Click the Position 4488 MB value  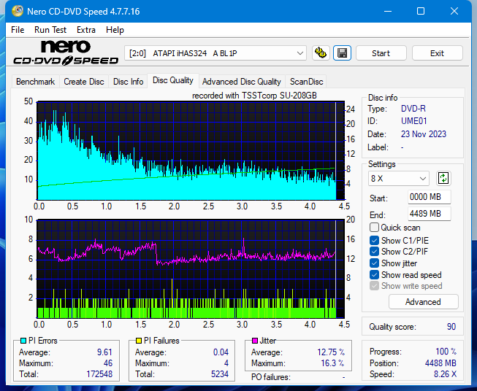[x=440, y=363]
